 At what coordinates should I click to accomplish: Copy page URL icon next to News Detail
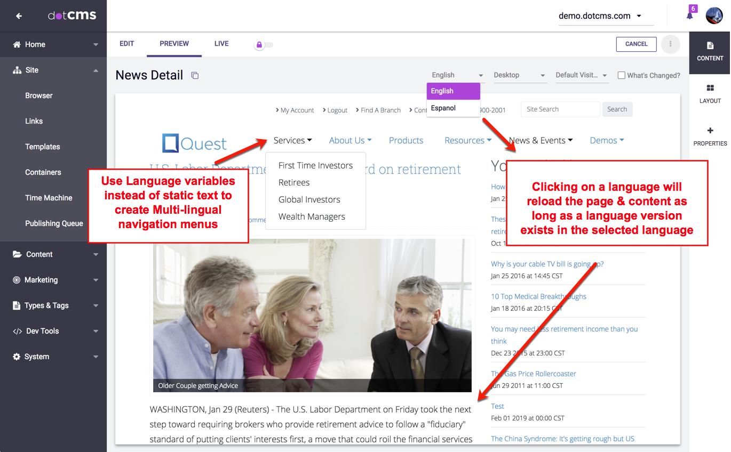tap(195, 76)
